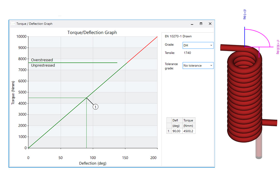This screenshot has width=280, height=186.
Task: Minimize the Torque / Deflection Graph window
Action: [x=192, y=24]
